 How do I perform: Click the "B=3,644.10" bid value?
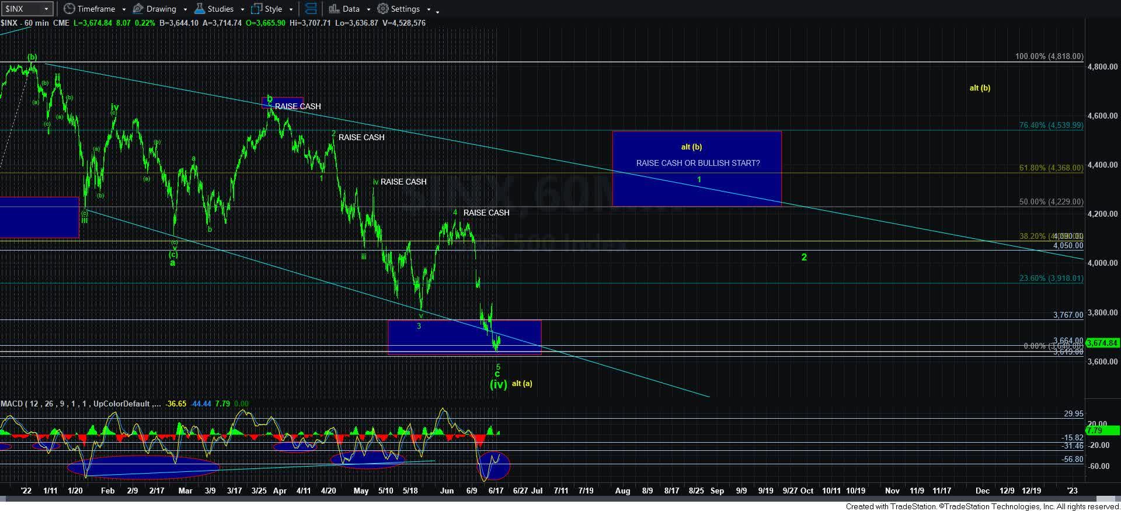tap(179, 23)
